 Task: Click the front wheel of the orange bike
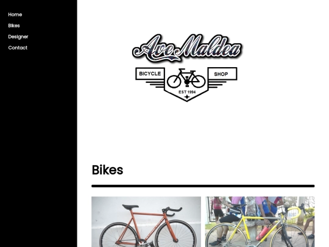click(x=175, y=234)
